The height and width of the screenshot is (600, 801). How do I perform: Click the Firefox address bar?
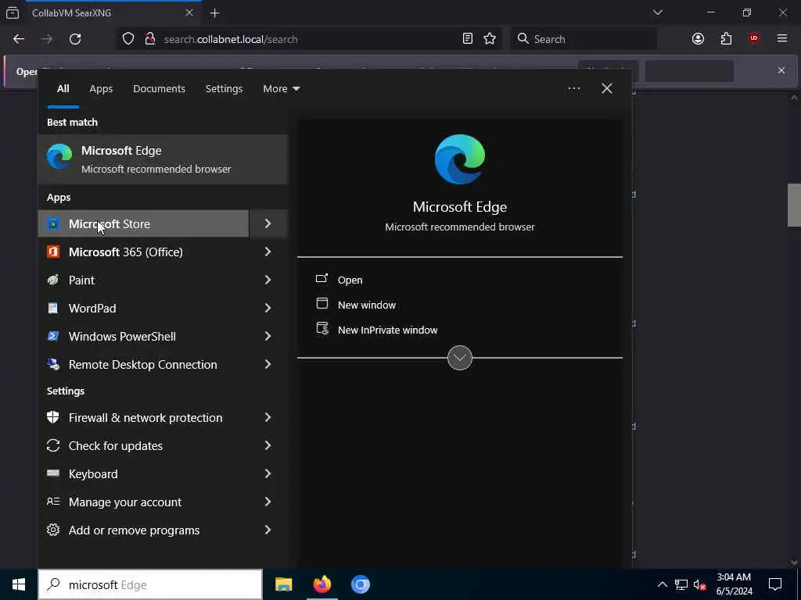309,39
